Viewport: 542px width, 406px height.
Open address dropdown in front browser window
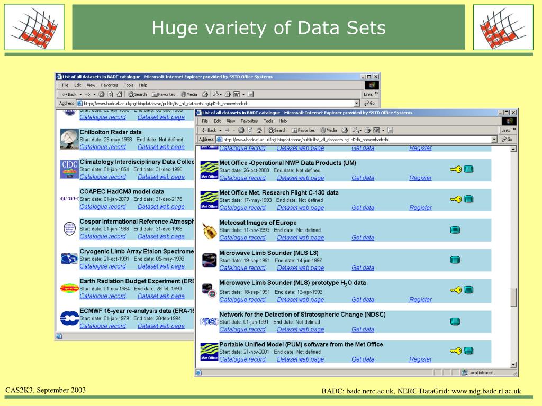point(494,139)
